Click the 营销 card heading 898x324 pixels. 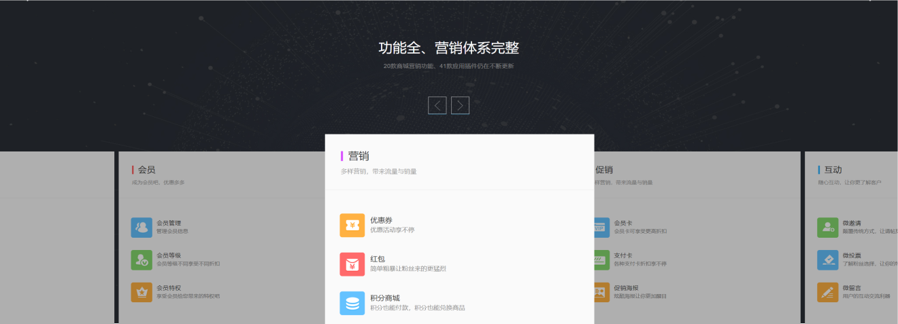[x=359, y=156]
